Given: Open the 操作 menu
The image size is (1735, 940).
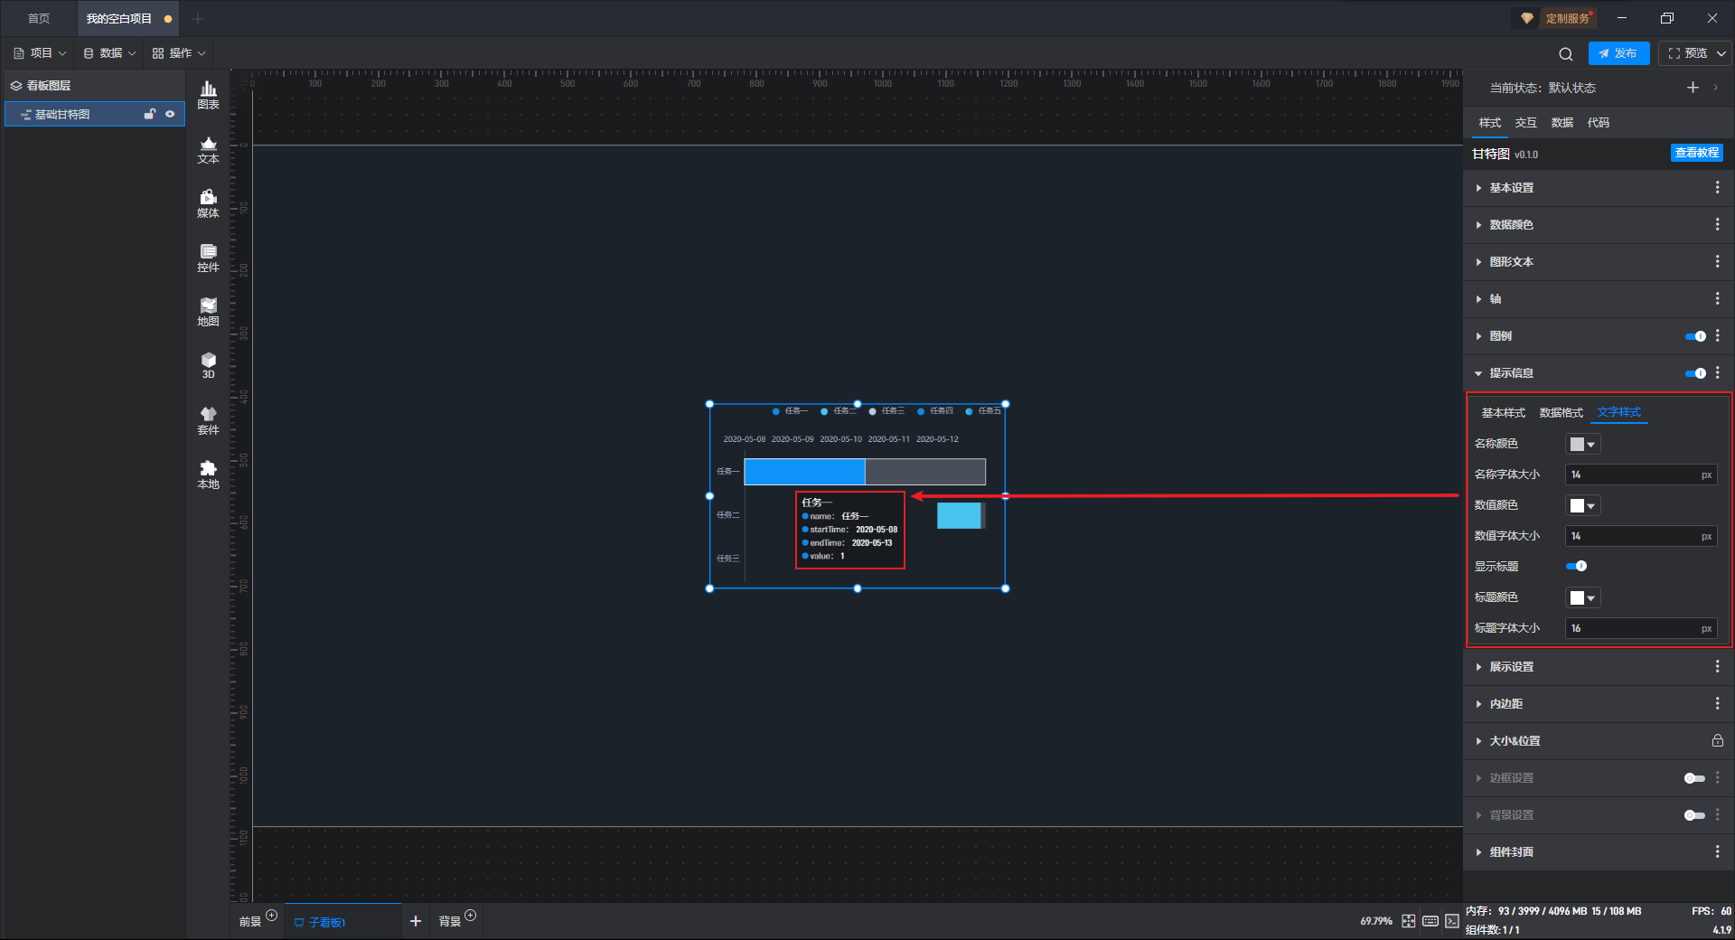Looking at the screenshot, I should 179,53.
